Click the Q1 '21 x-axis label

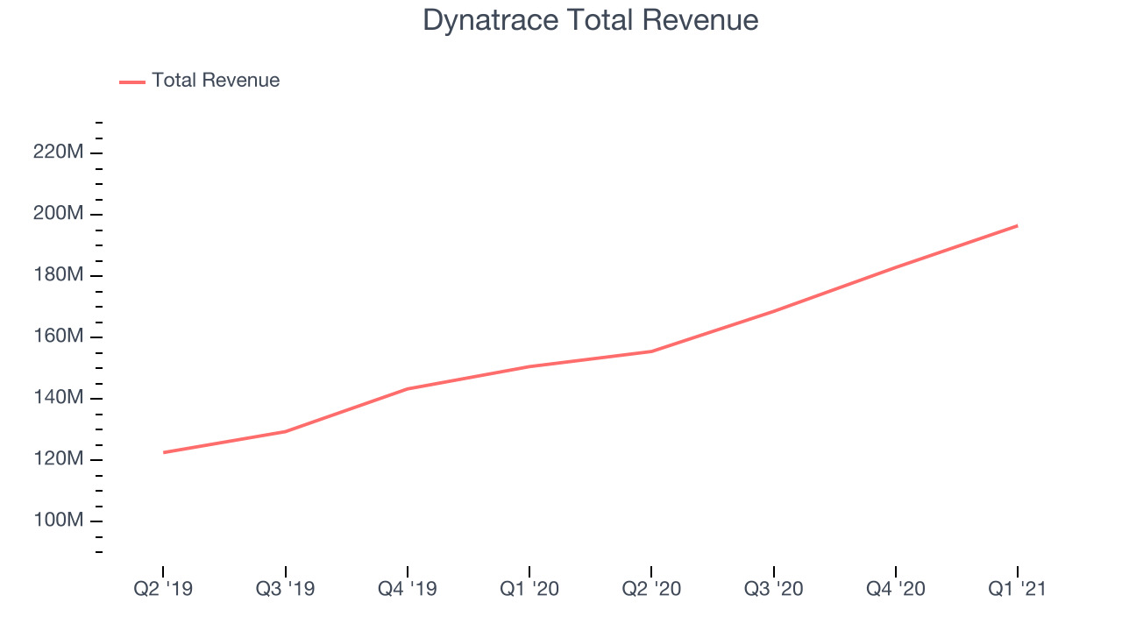1017,590
